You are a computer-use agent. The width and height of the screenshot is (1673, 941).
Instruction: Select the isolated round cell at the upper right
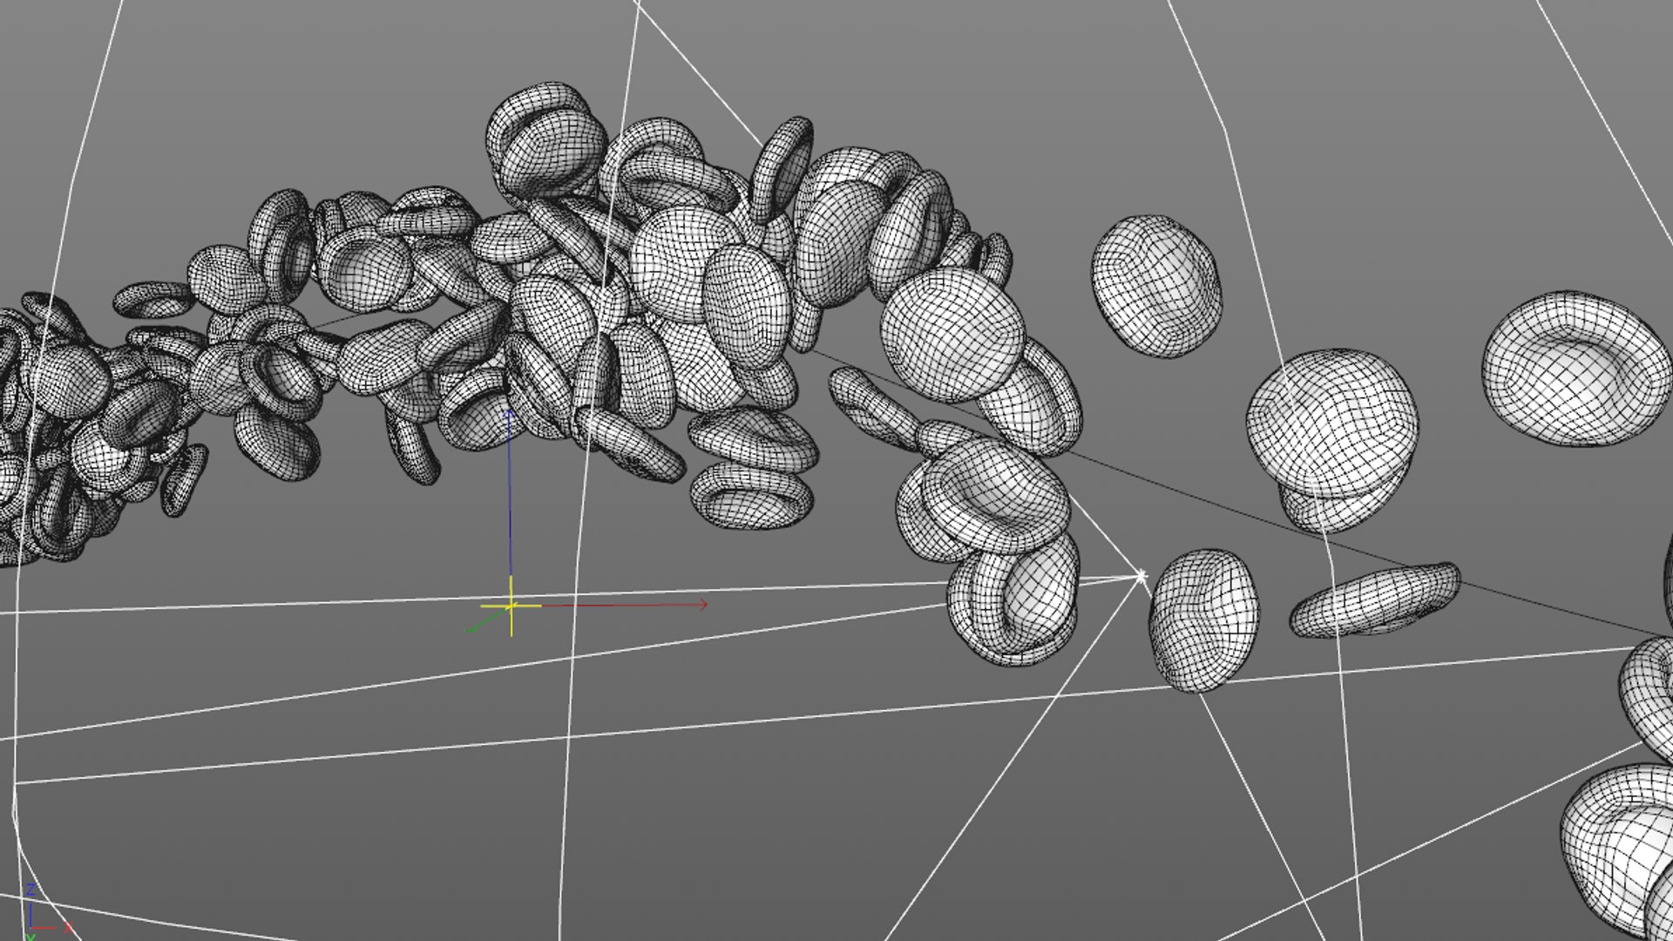[x=1155, y=285]
